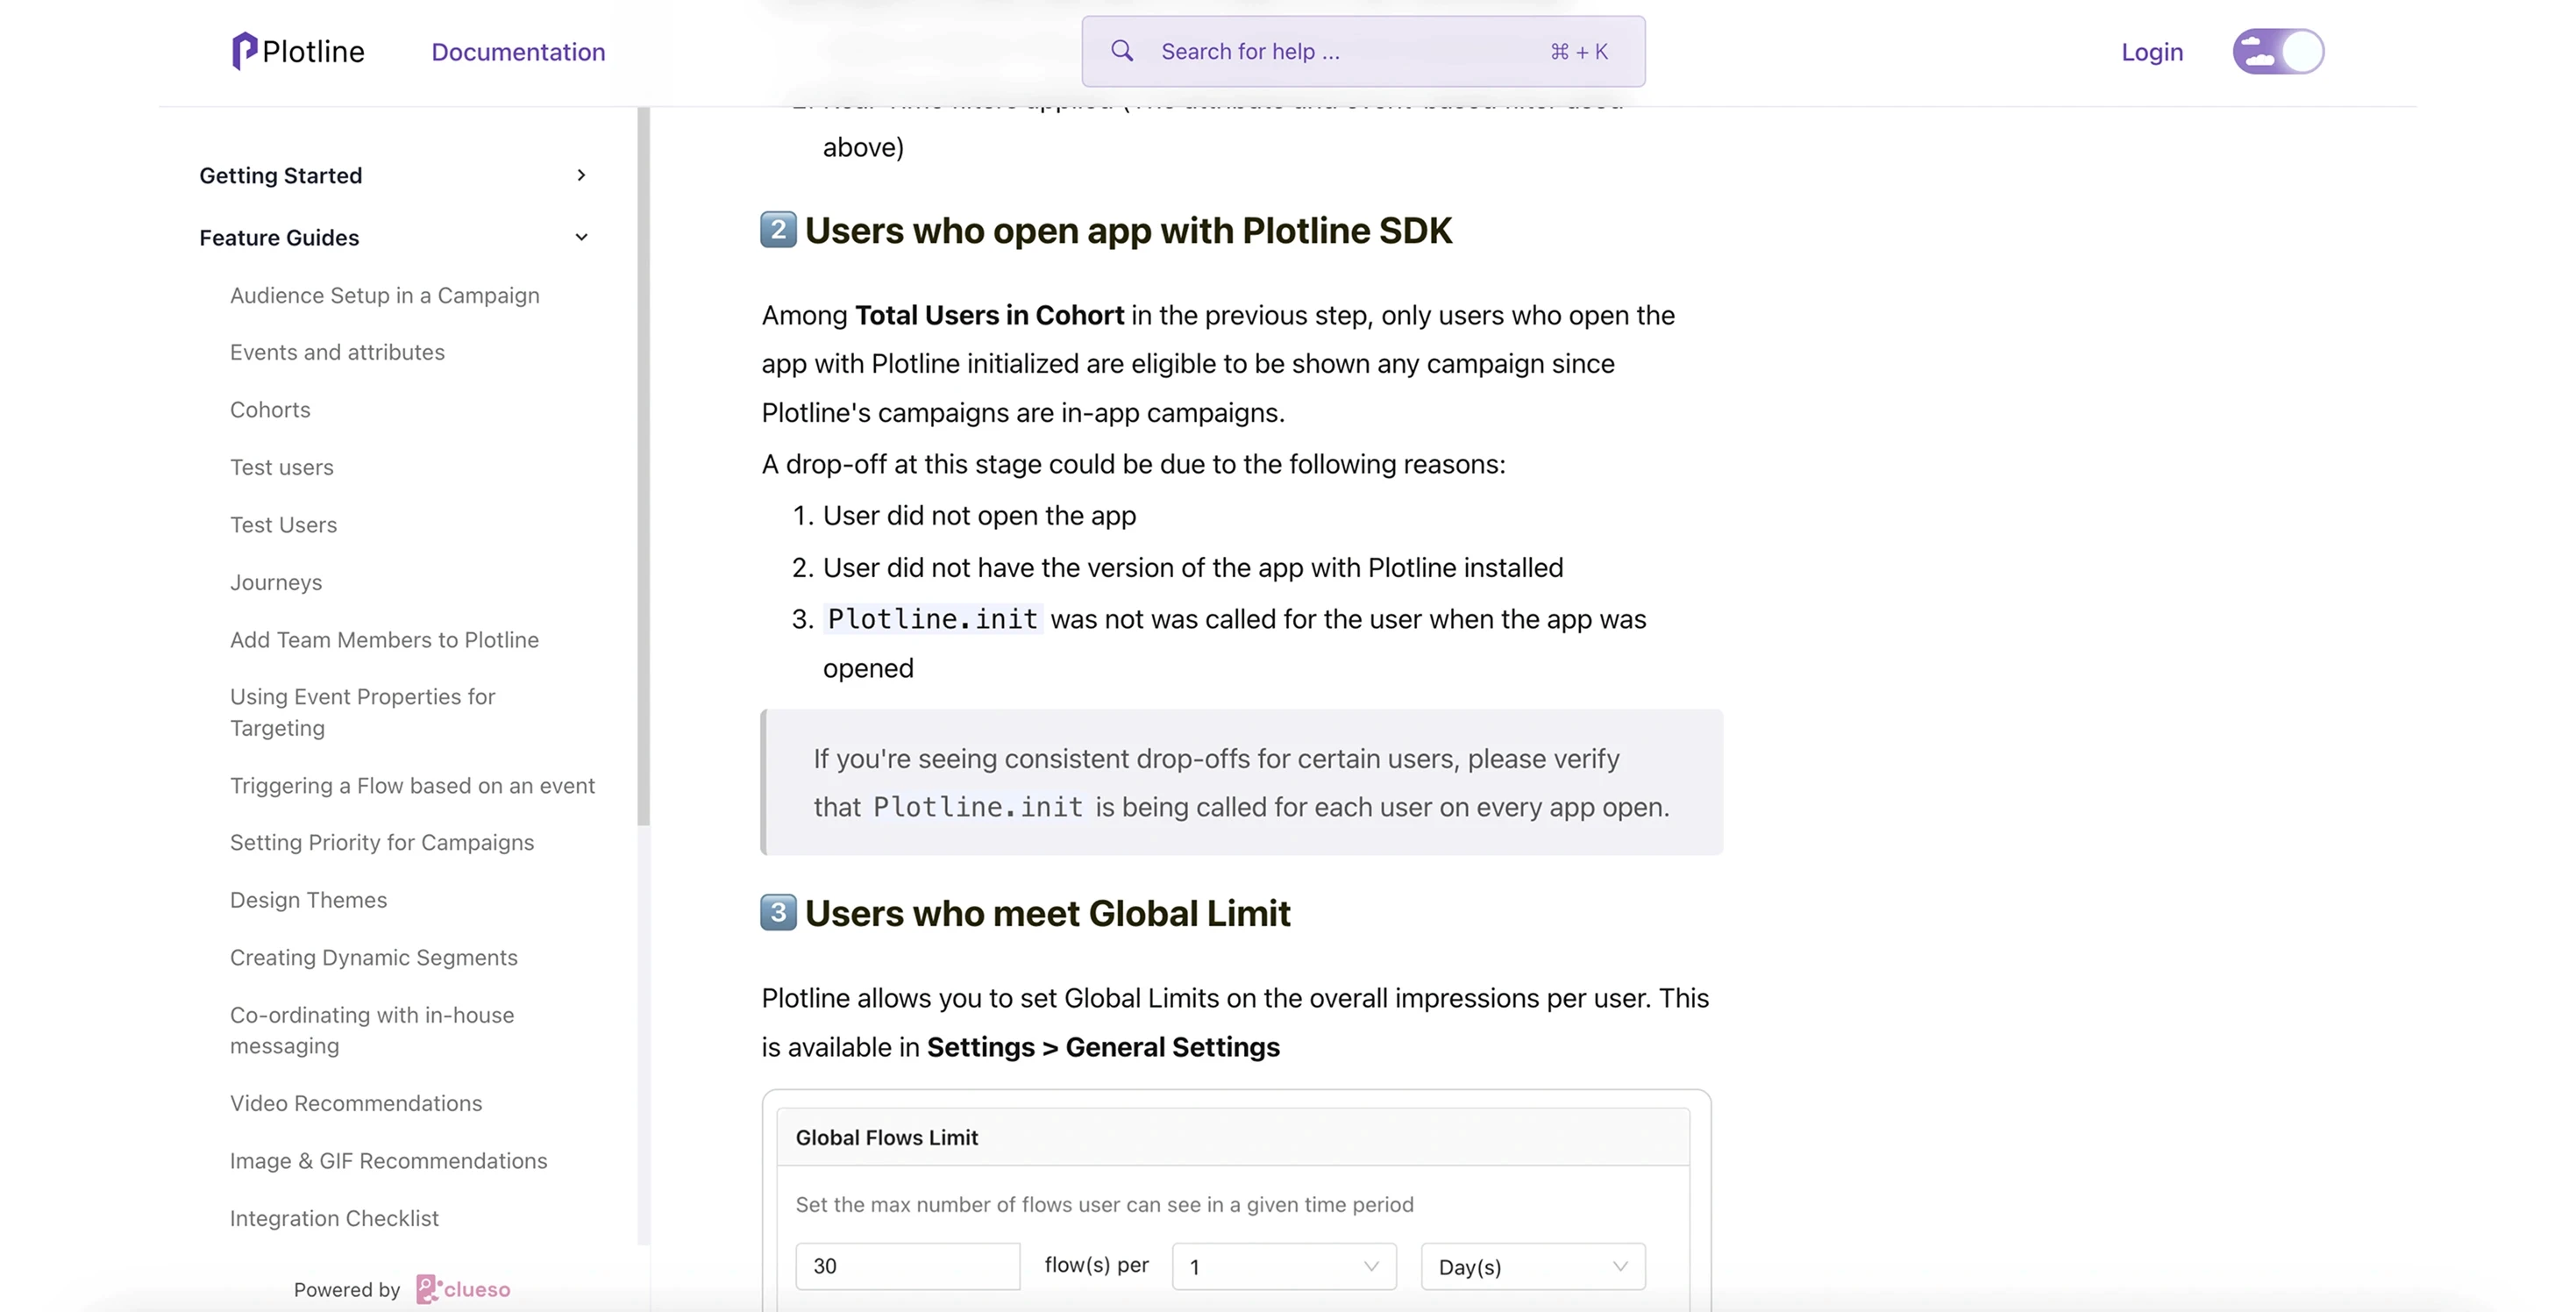Click the global flows limit number field

pyautogui.click(x=907, y=1266)
